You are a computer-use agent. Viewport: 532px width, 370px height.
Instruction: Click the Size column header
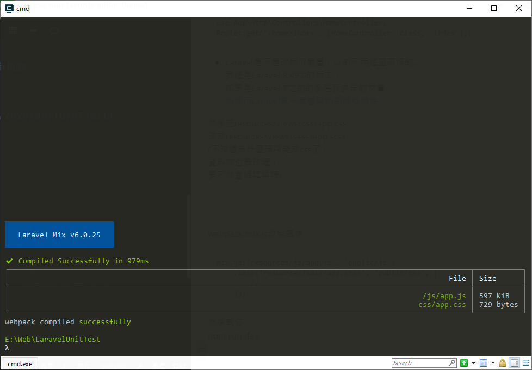click(487, 279)
